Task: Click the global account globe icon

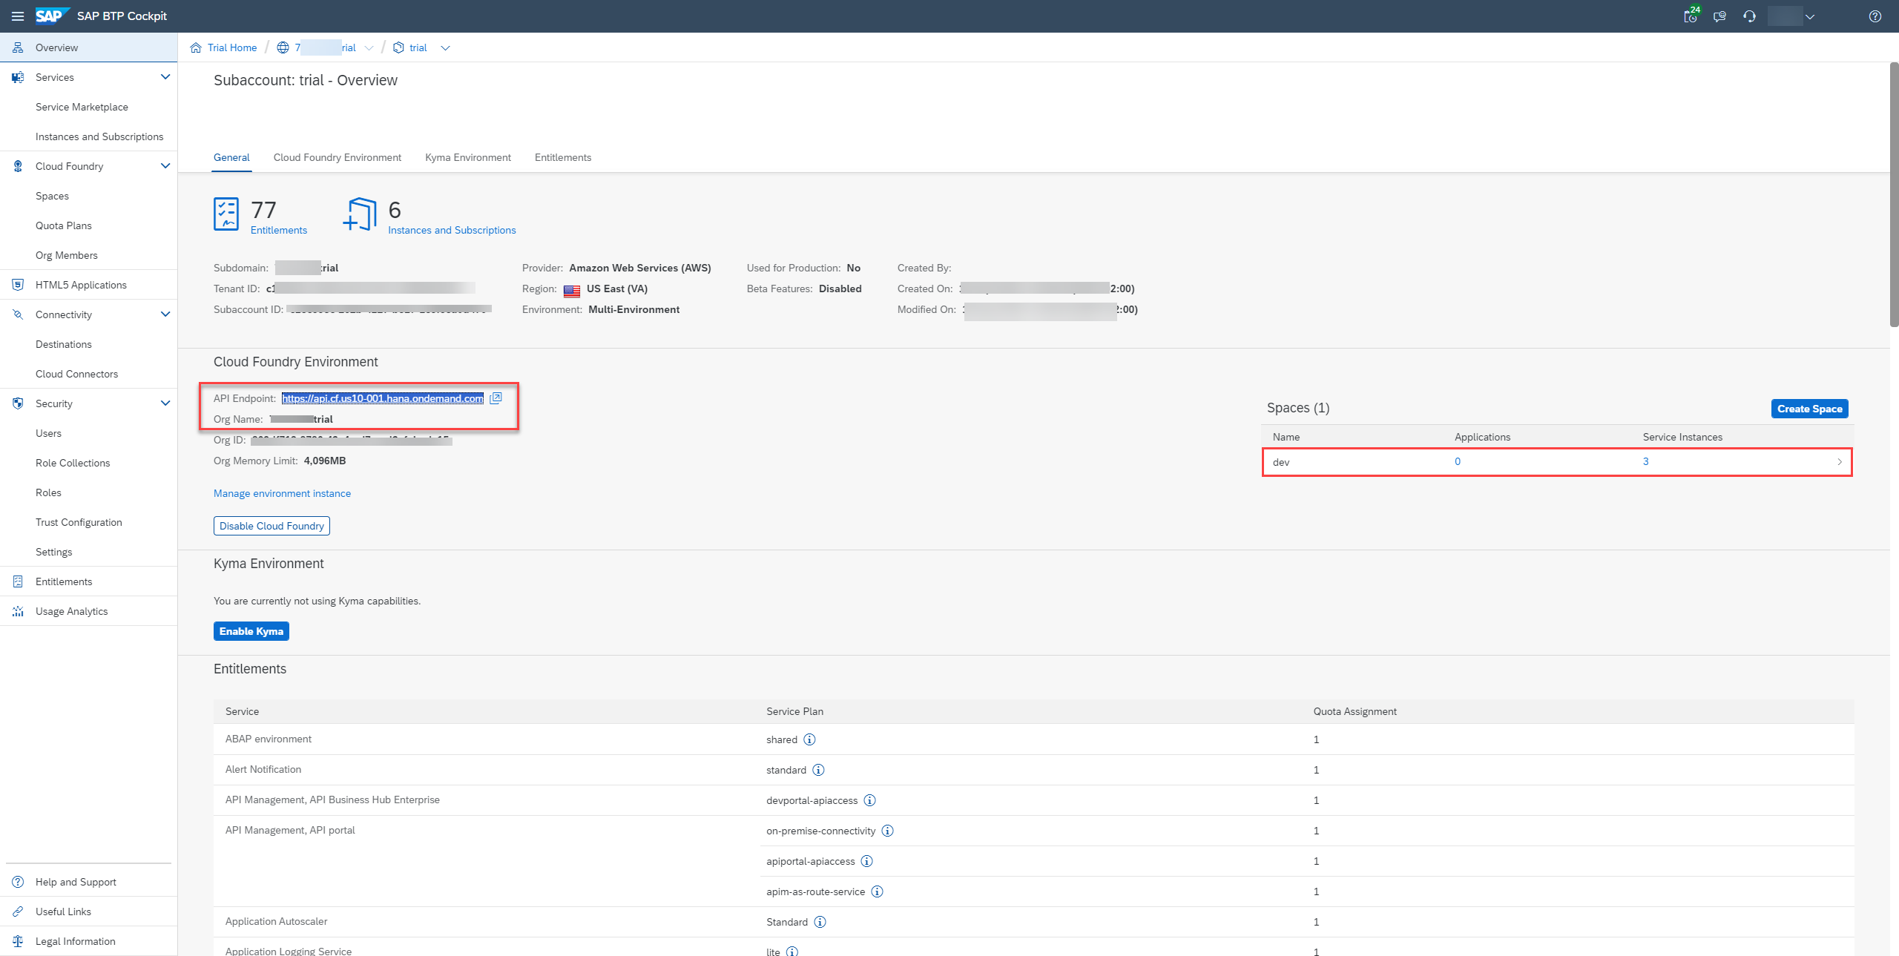Action: [x=283, y=47]
